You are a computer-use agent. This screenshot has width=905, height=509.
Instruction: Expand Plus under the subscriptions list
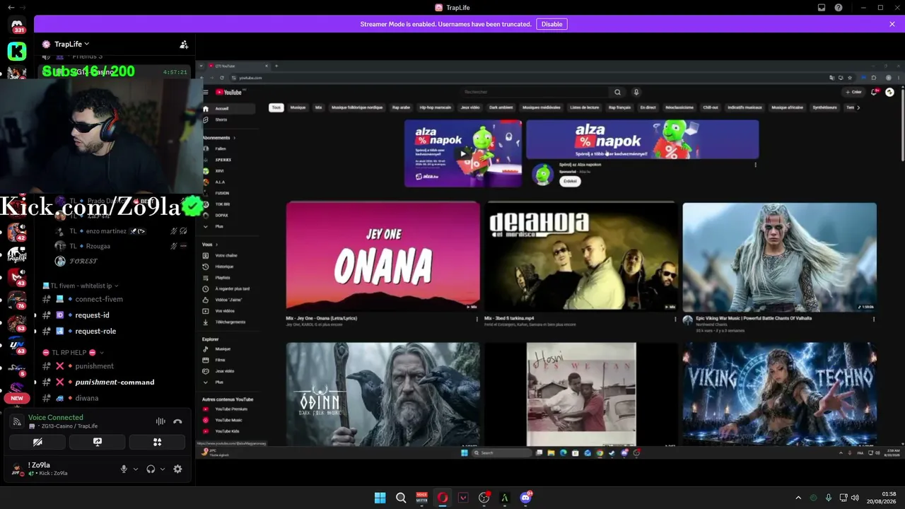tap(219, 226)
